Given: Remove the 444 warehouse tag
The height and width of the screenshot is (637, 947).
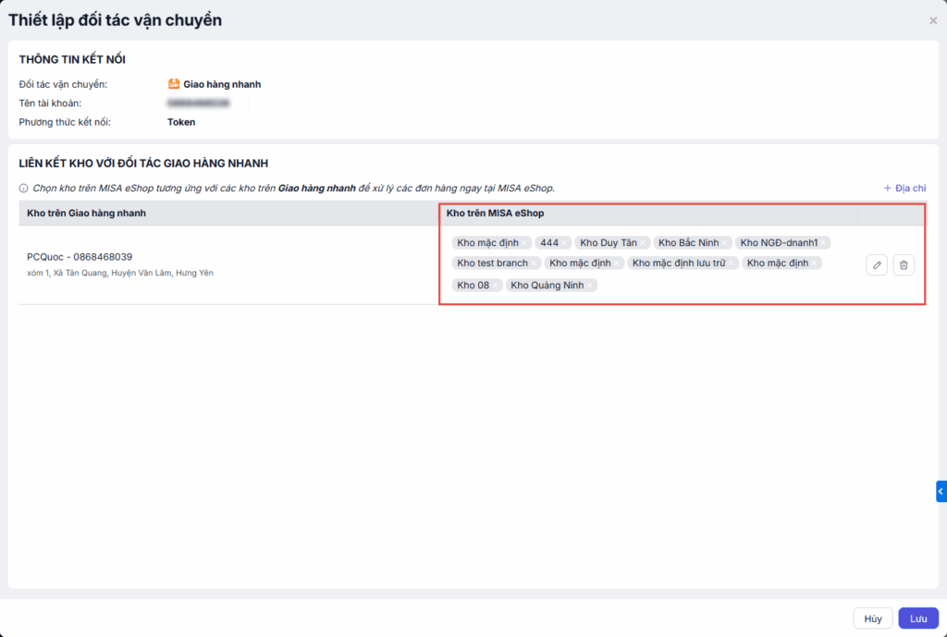Looking at the screenshot, I should [564, 243].
